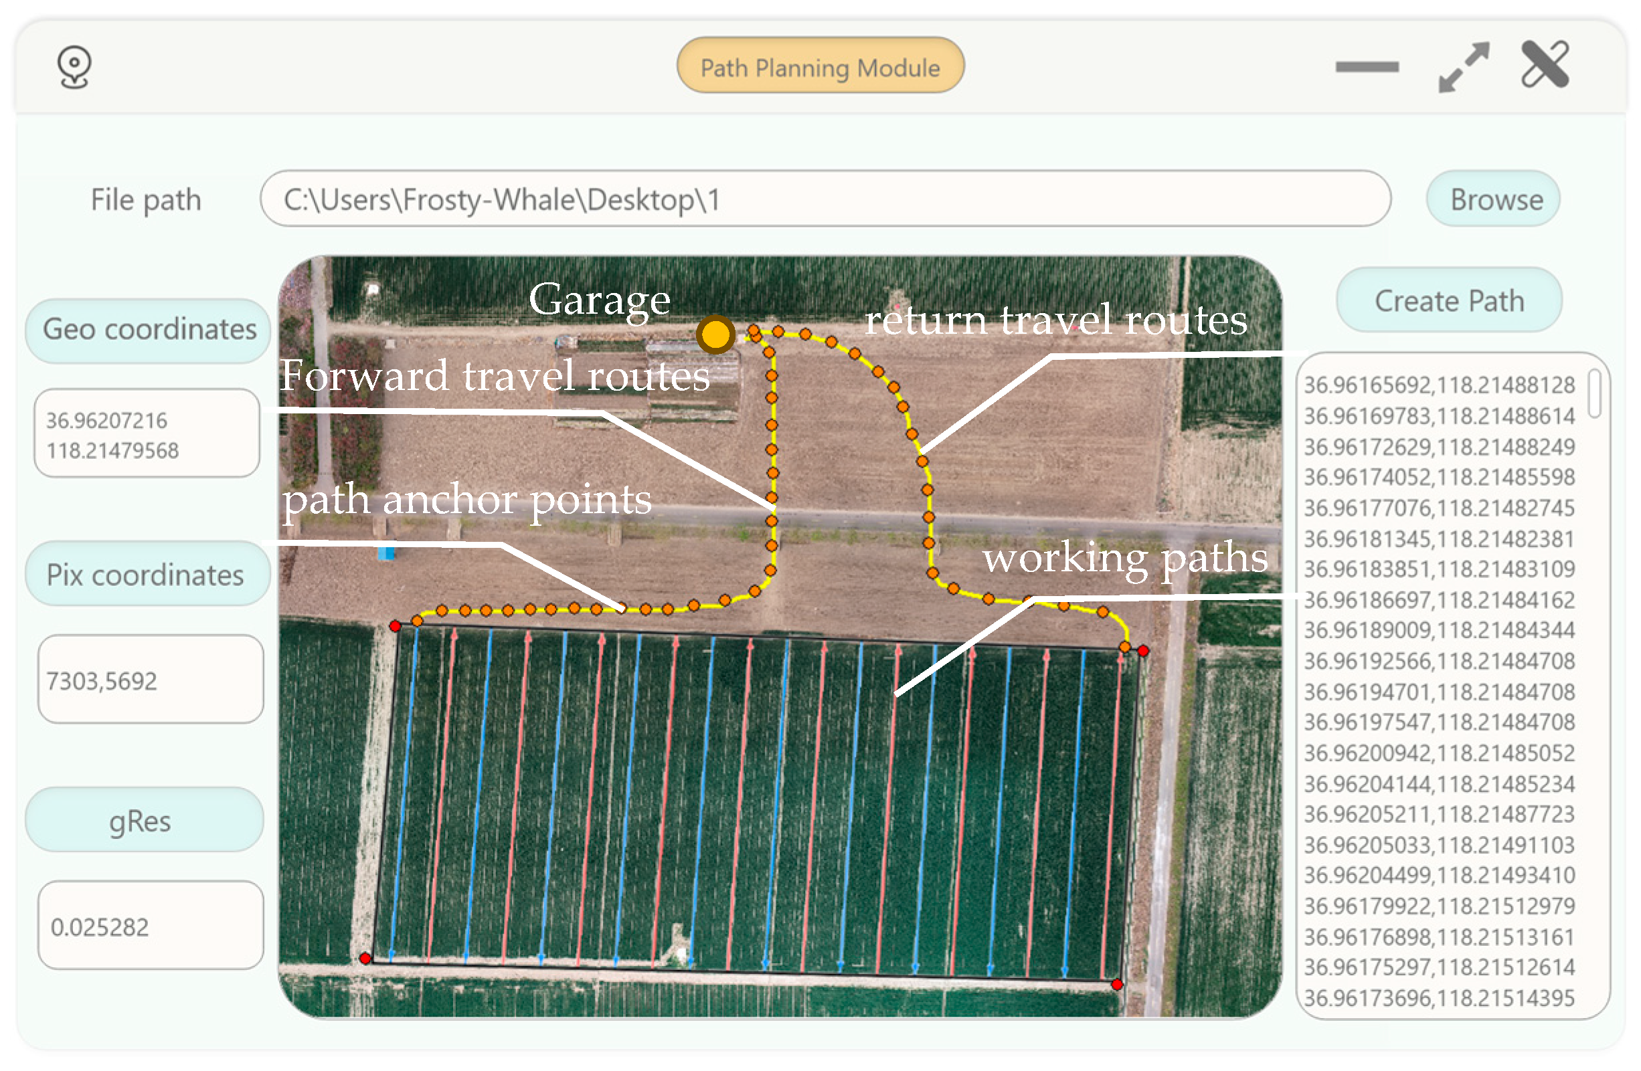Image resolution: width=1641 pixels, height=1071 pixels.
Task: Click the gRes value field 0.025282
Action: point(151,927)
